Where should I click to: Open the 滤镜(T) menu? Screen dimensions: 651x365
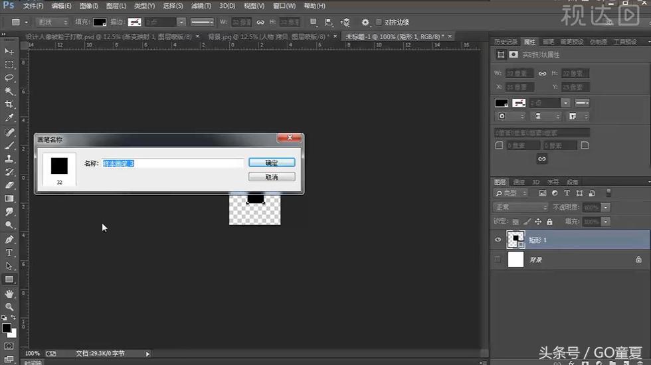point(199,6)
